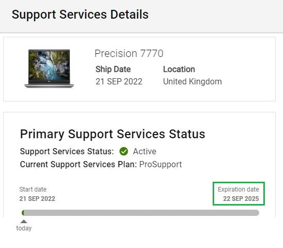This screenshot has width=283, height=248.
Task: Click the 21 SEP 2022 ship date
Action: click(x=119, y=81)
